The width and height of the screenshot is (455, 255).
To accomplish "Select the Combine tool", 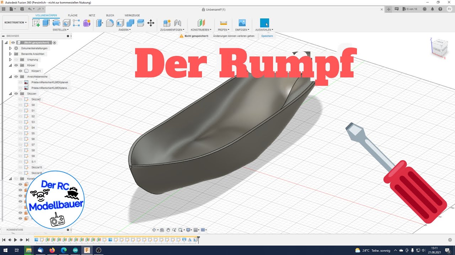I will coord(130,23).
